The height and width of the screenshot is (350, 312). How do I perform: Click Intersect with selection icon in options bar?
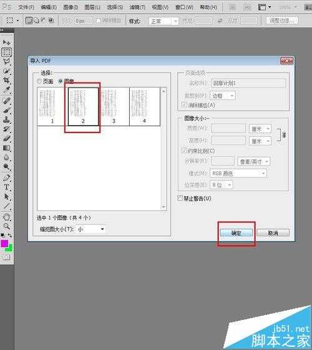51,21
